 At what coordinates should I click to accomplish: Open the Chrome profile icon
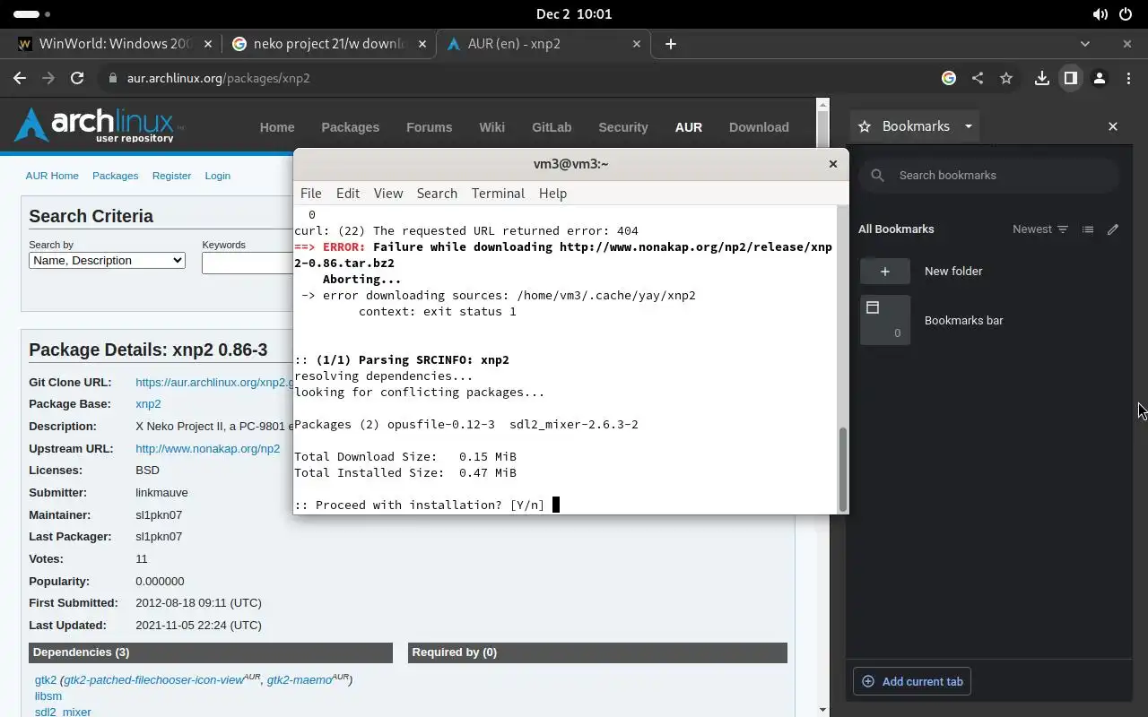click(x=1099, y=78)
